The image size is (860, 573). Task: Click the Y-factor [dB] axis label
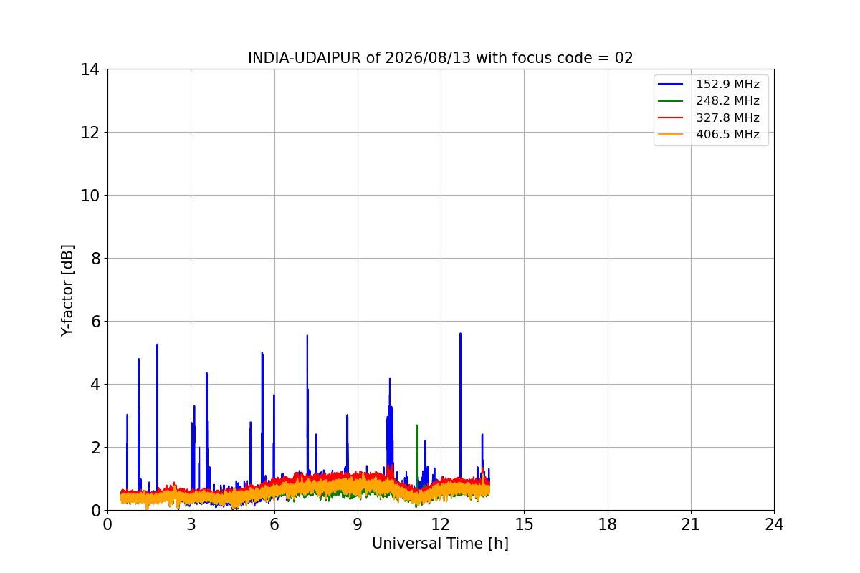click(67, 290)
